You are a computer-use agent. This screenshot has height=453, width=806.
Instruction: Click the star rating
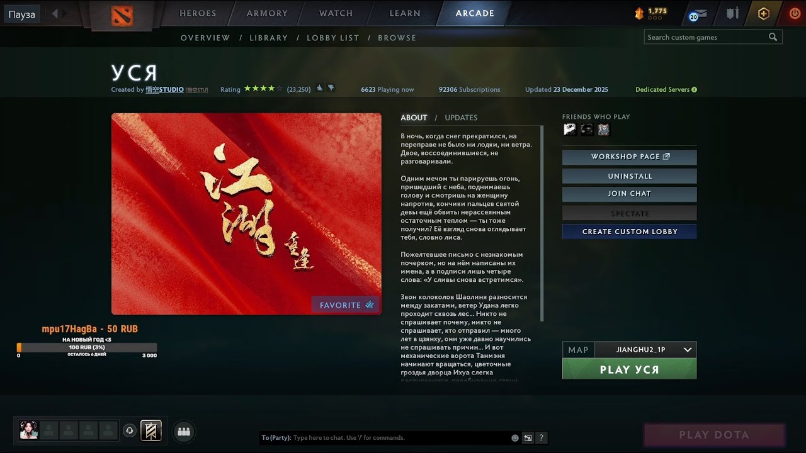coord(263,89)
